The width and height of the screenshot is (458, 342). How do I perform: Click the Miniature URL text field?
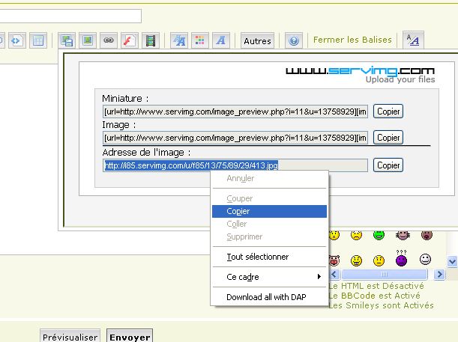pyautogui.click(x=235, y=112)
